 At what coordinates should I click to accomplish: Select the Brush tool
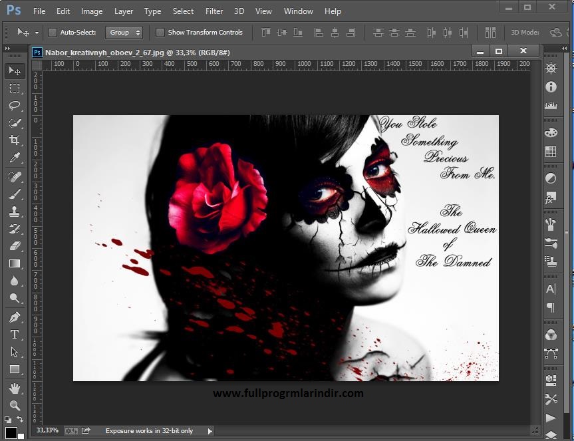click(x=15, y=194)
